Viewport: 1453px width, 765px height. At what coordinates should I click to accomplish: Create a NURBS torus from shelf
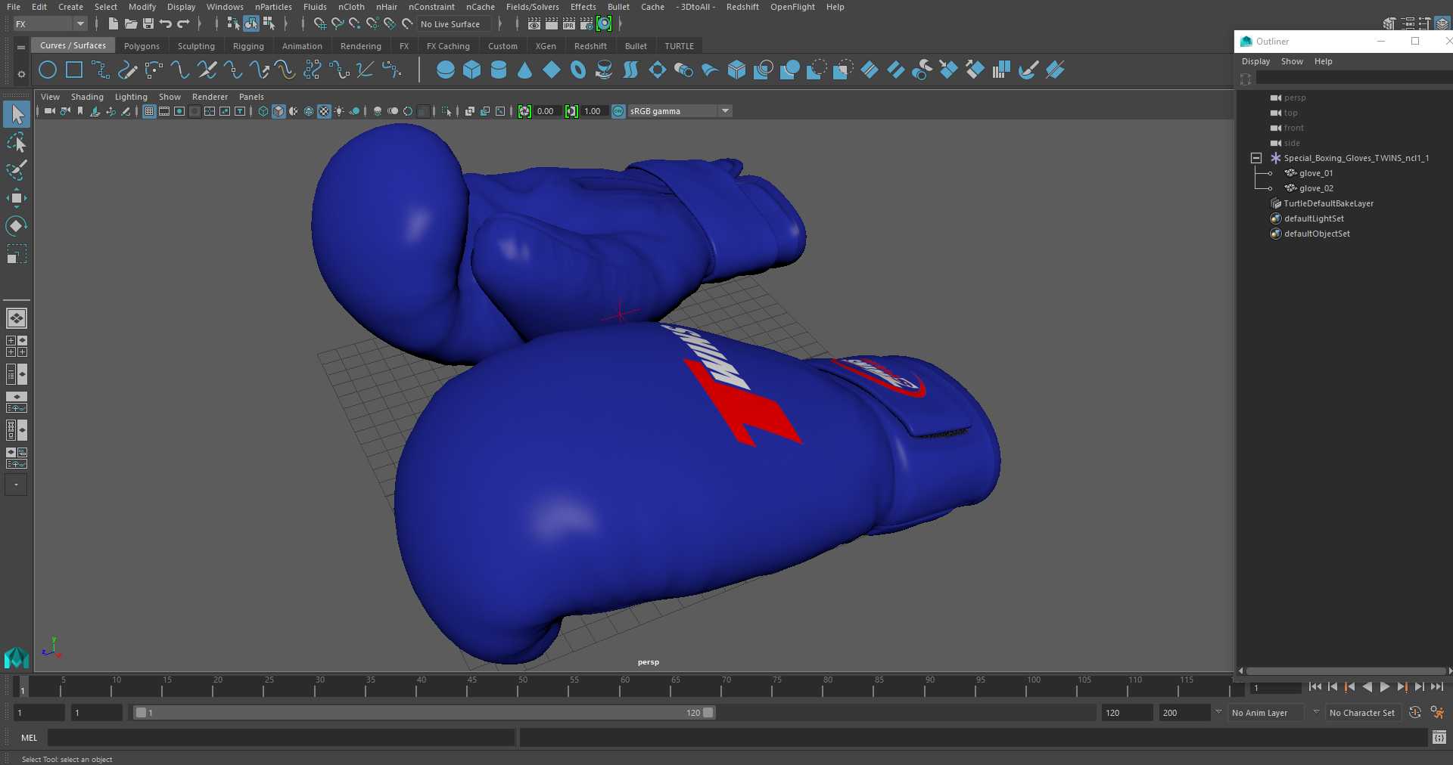[578, 70]
